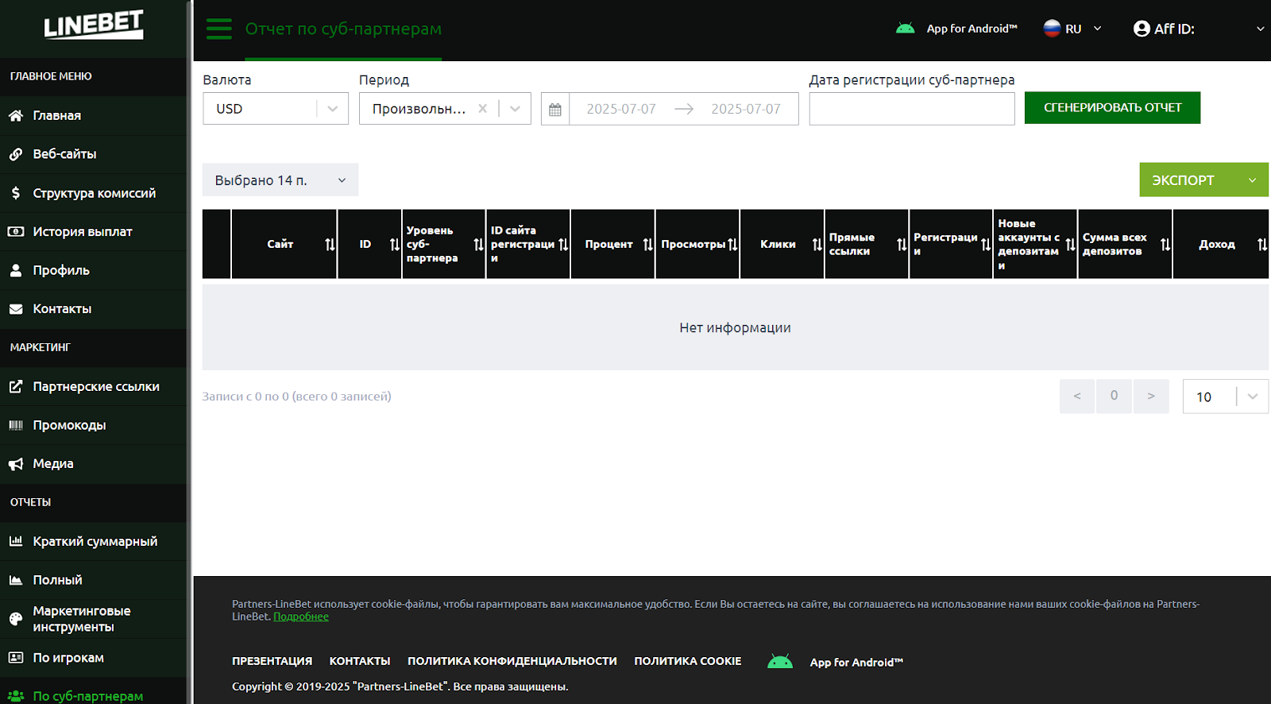Click the user icon beside Профиль
This screenshot has height=704, width=1271.
(x=16, y=270)
